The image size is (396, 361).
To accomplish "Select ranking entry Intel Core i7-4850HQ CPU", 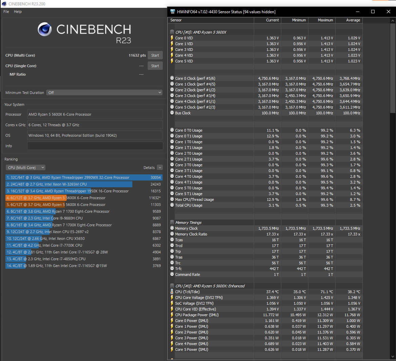I will tap(84, 259).
